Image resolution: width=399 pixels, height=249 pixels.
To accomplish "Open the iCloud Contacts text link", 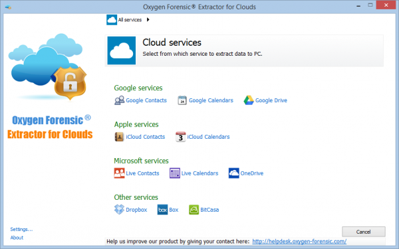I will pos(145,137).
